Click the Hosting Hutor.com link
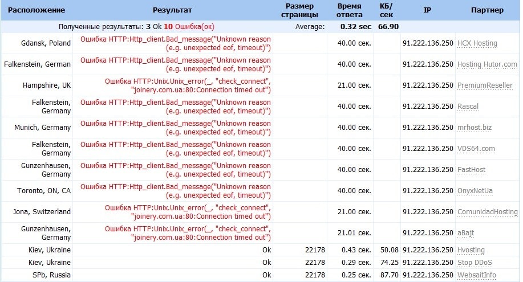This screenshot has height=282, width=523. tap(487, 64)
